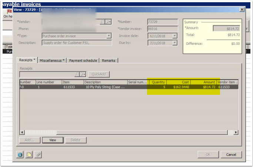The height and width of the screenshot is (167, 253).
Task: Click the OK button
Action: [x=208, y=154]
